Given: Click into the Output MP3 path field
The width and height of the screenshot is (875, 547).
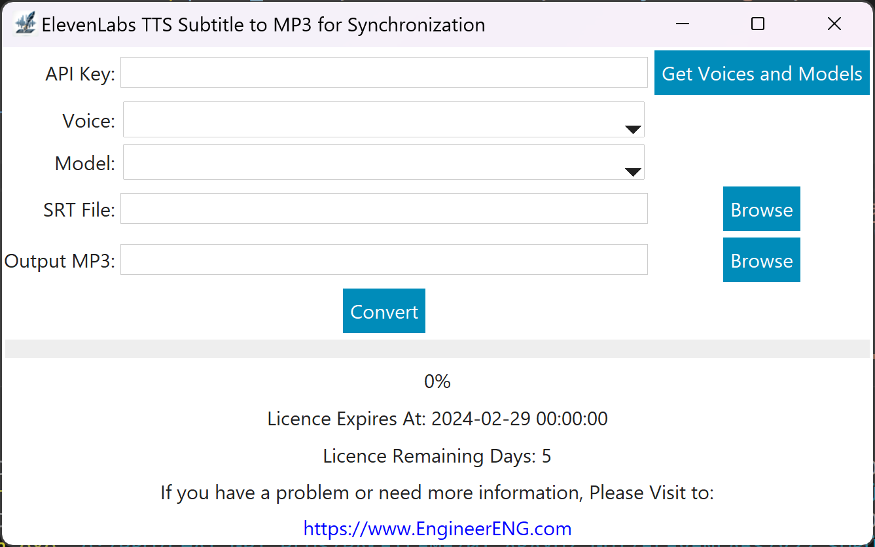Looking at the screenshot, I should (384, 259).
